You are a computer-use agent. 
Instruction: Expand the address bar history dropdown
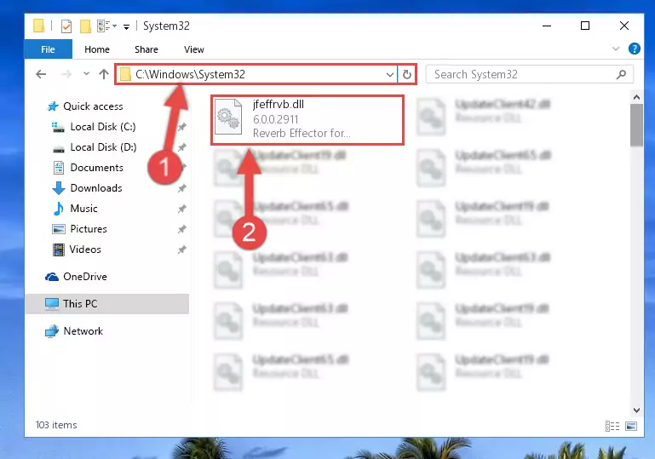pos(390,75)
